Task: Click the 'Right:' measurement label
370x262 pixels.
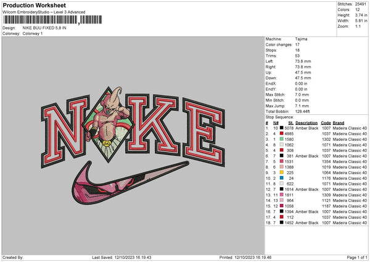Action: click(271, 67)
